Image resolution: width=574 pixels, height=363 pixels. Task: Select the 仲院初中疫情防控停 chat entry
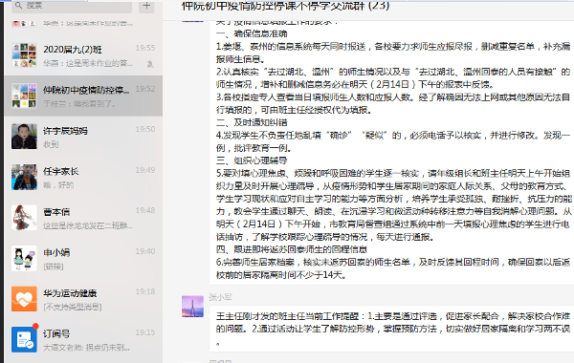pyautogui.click(x=83, y=96)
